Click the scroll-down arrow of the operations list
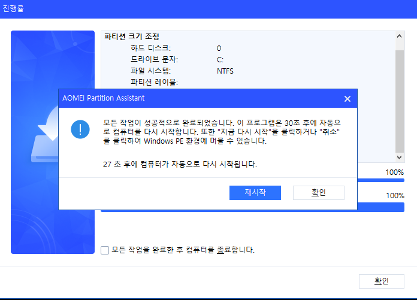Image resolution: width=417 pixels, height=300 pixels. click(x=399, y=157)
